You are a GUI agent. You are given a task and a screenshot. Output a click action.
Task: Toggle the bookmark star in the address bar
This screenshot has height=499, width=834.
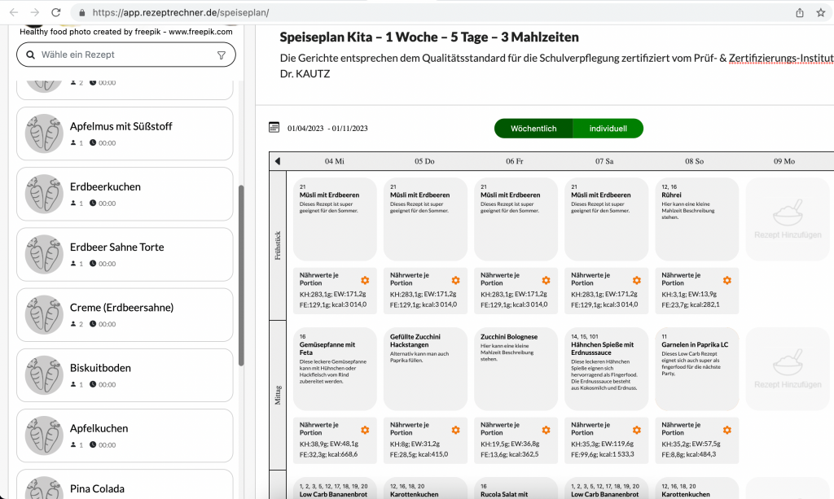pyautogui.click(x=822, y=12)
